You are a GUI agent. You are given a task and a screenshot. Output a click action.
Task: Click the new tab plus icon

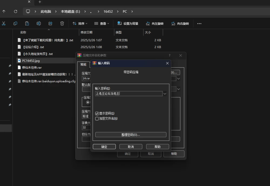[x=40, y=2]
